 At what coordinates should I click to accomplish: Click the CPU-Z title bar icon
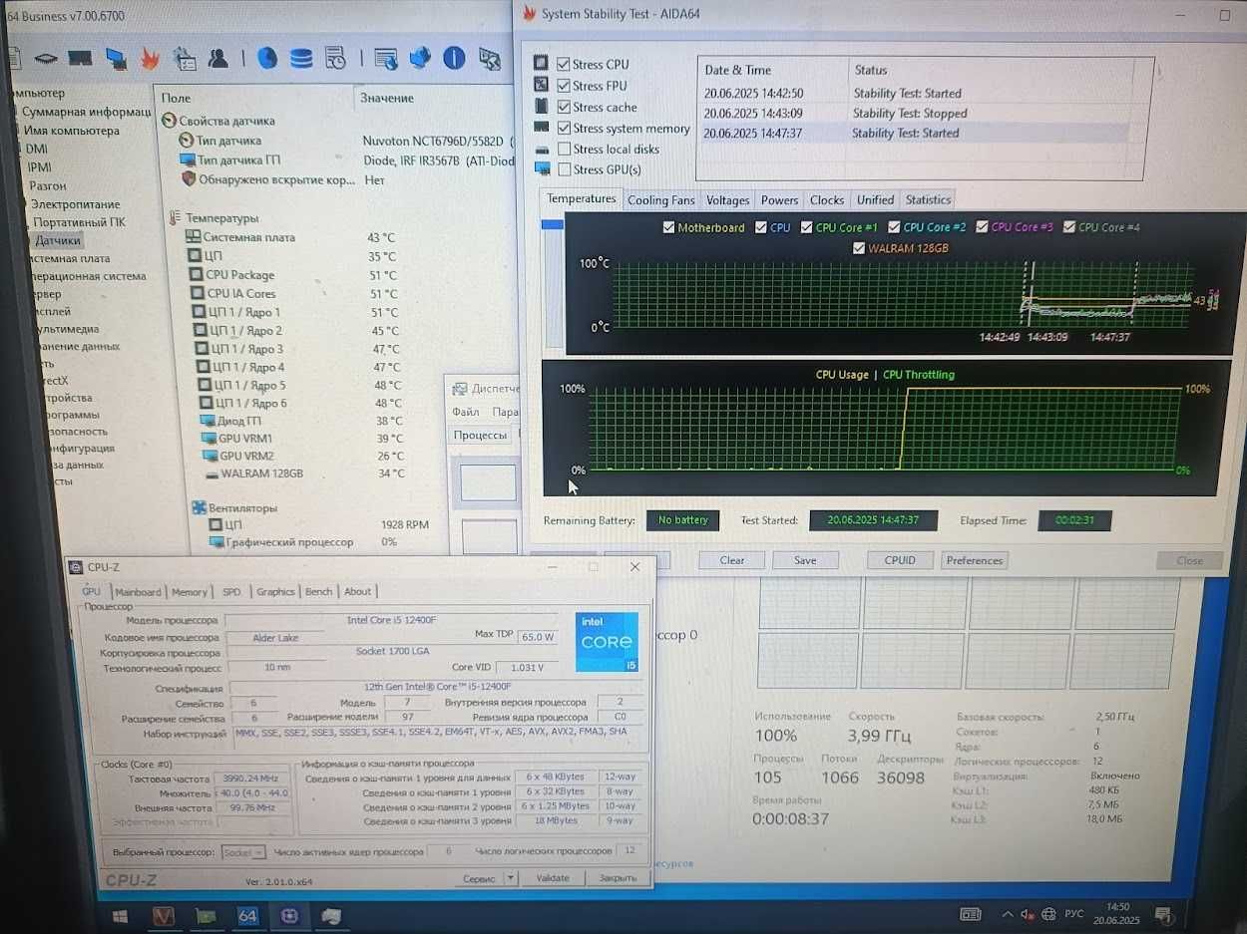tap(76, 567)
